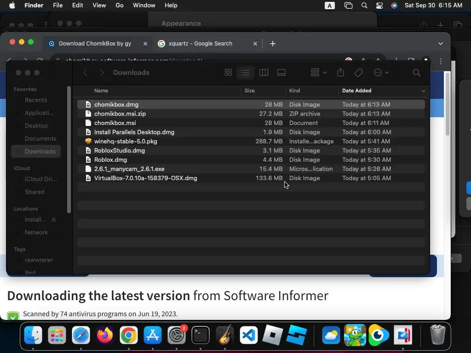Open Downloads in Finder sidebar
Viewport: 471px width, 353px height.
(36, 152)
